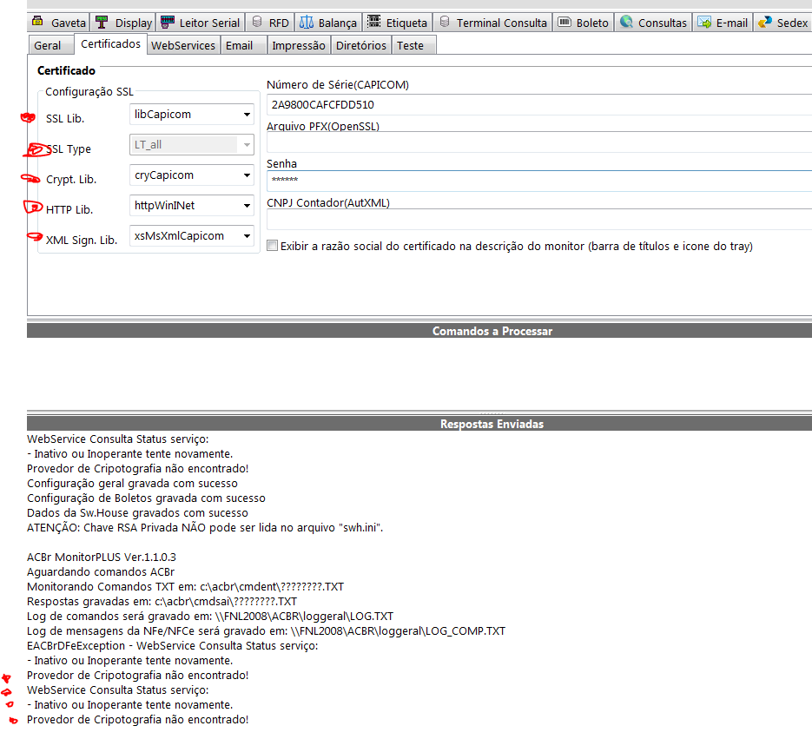The image size is (812, 739).
Task: Open the Impressão sub-tab
Action: point(299,45)
